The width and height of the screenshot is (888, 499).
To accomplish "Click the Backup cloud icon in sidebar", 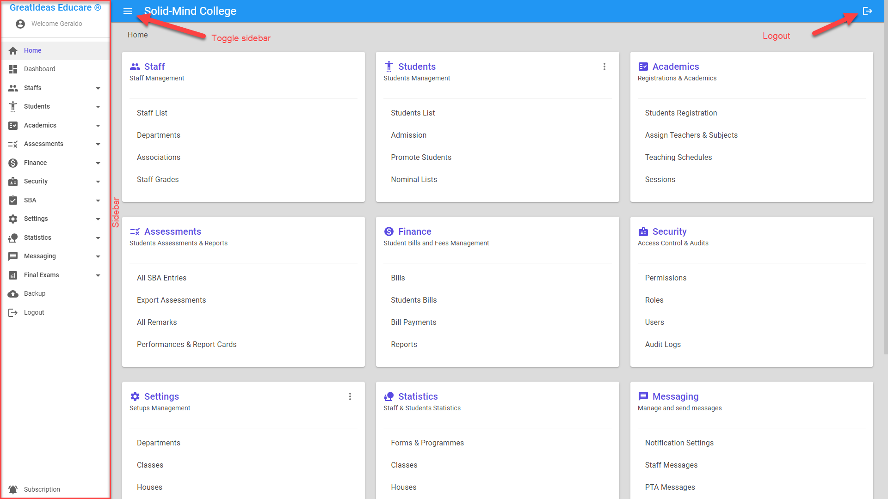I will [x=13, y=294].
